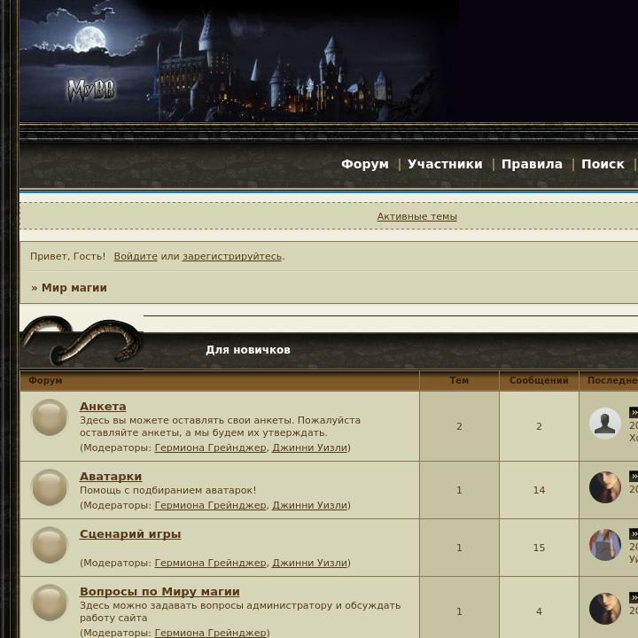Image resolution: width=638 pixels, height=638 pixels.
Task: Open the Поиск menu item
Action: (x=603, y=164)
